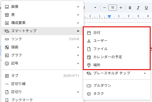Viewport: 152px width, 102px height.
Task: Click the 区切り page break icon
Action: point(7,92)
